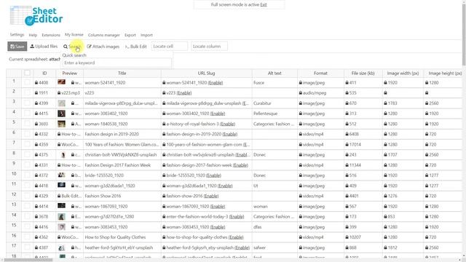Open the Extensions menu
466x262 pixels.
pyautogui.click(x=51, y=35)
